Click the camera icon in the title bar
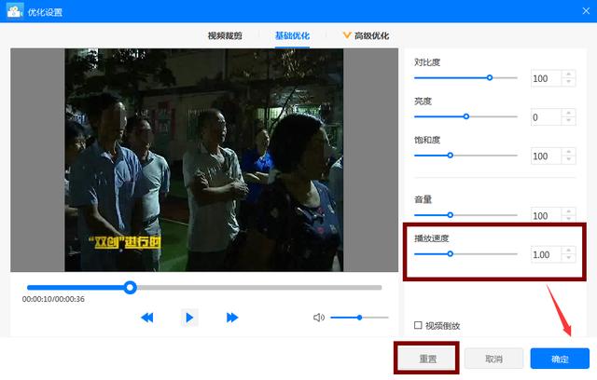The height and width of the screenshot is (380, 597). 14,10
